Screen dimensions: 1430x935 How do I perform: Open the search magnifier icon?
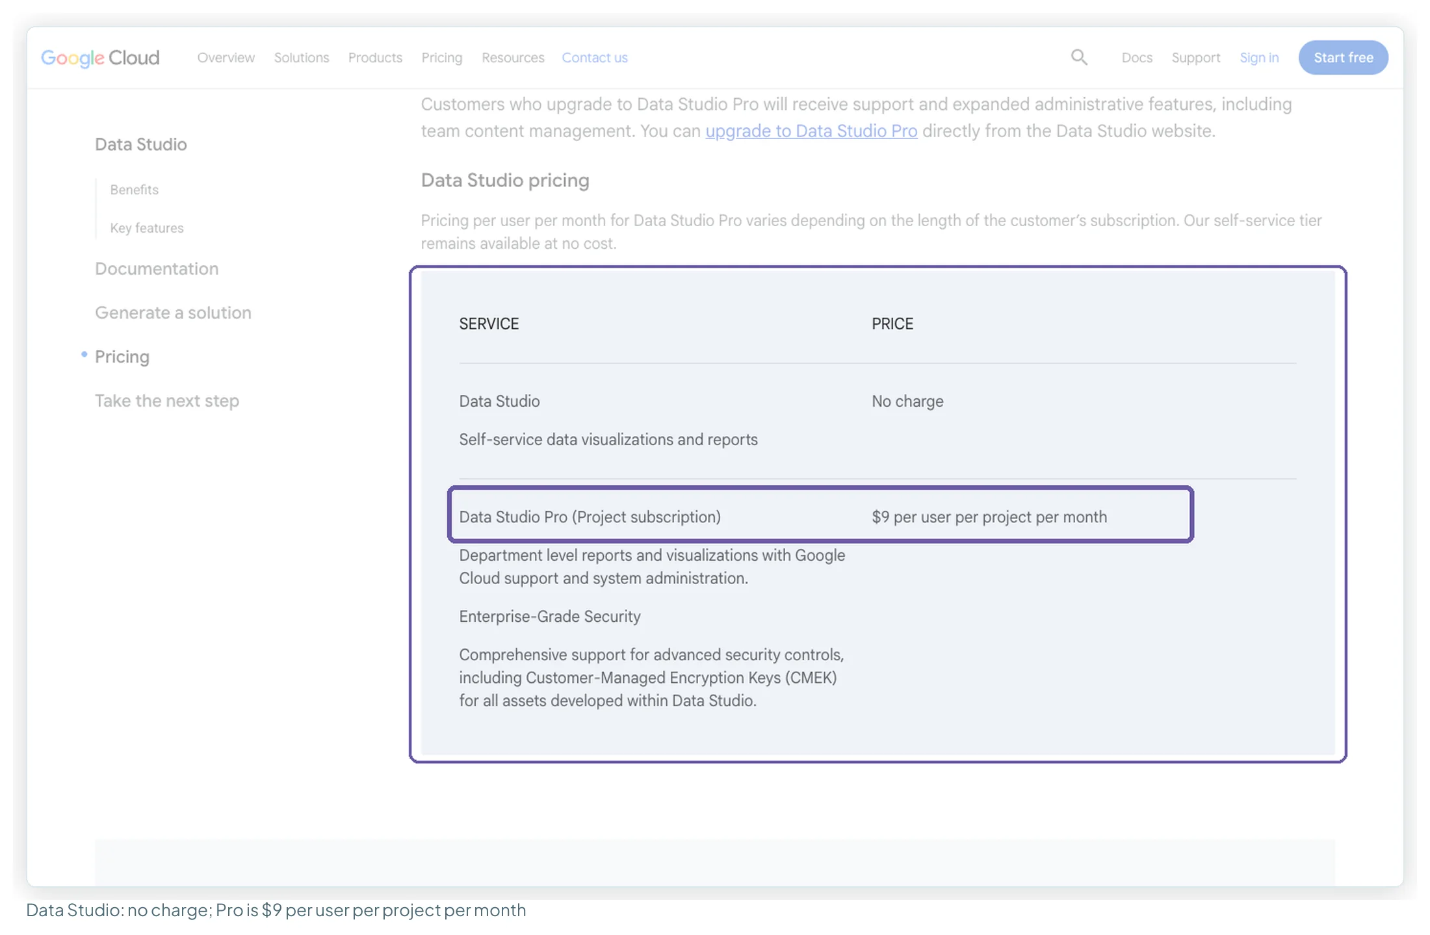[1079, 57]
